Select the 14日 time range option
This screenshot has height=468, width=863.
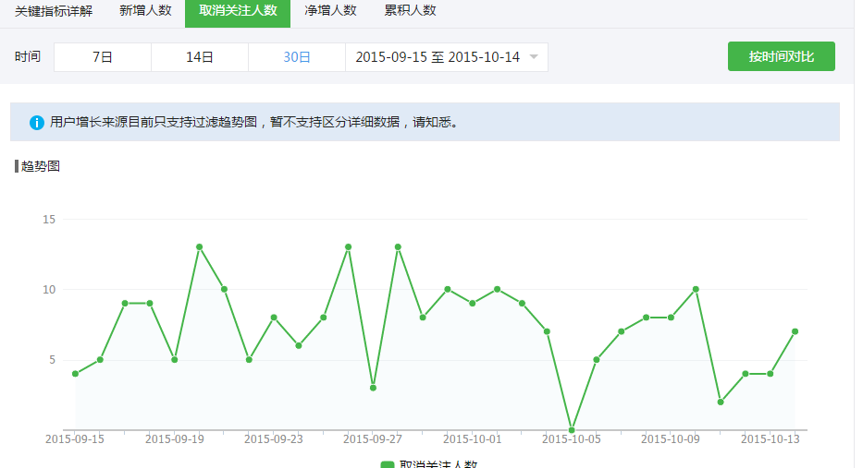point(200,57)
